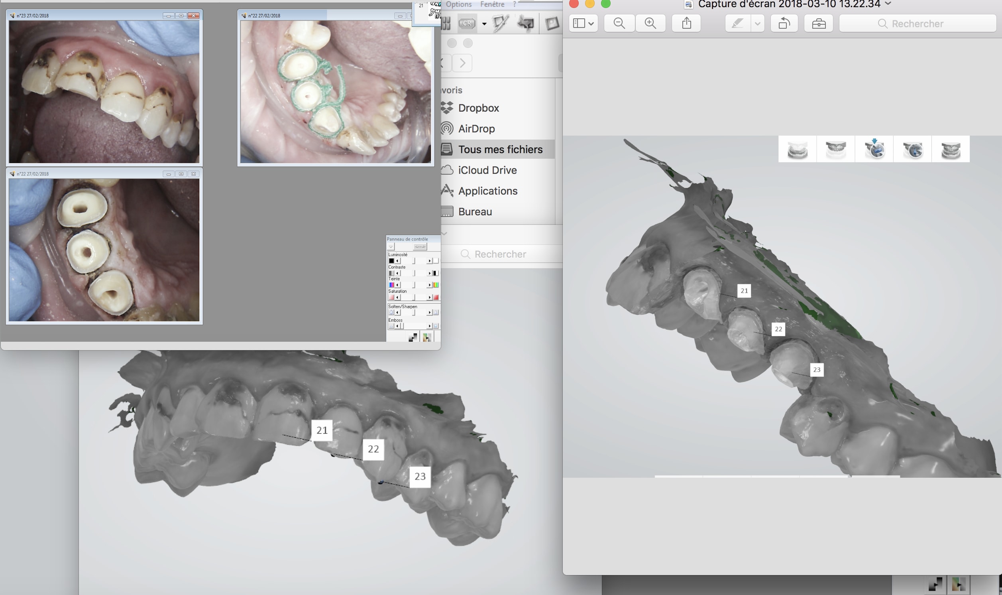Click tooth label 23 in Preview 3D model
Viewport: 1002px width, 595px height.
[x=817, y=370]
